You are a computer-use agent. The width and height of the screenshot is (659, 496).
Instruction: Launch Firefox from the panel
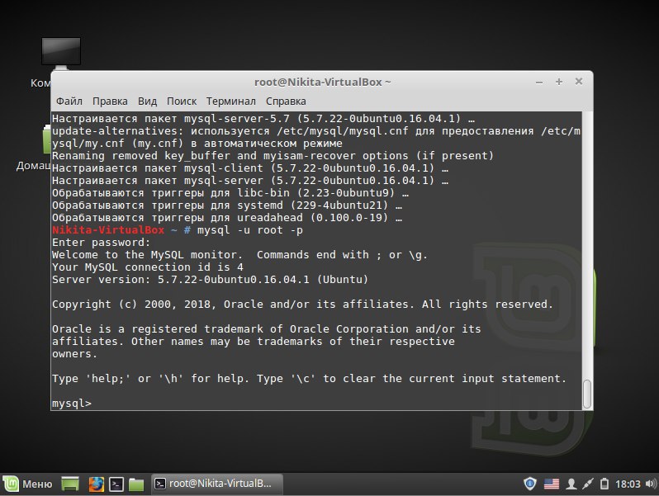(97, 484)
